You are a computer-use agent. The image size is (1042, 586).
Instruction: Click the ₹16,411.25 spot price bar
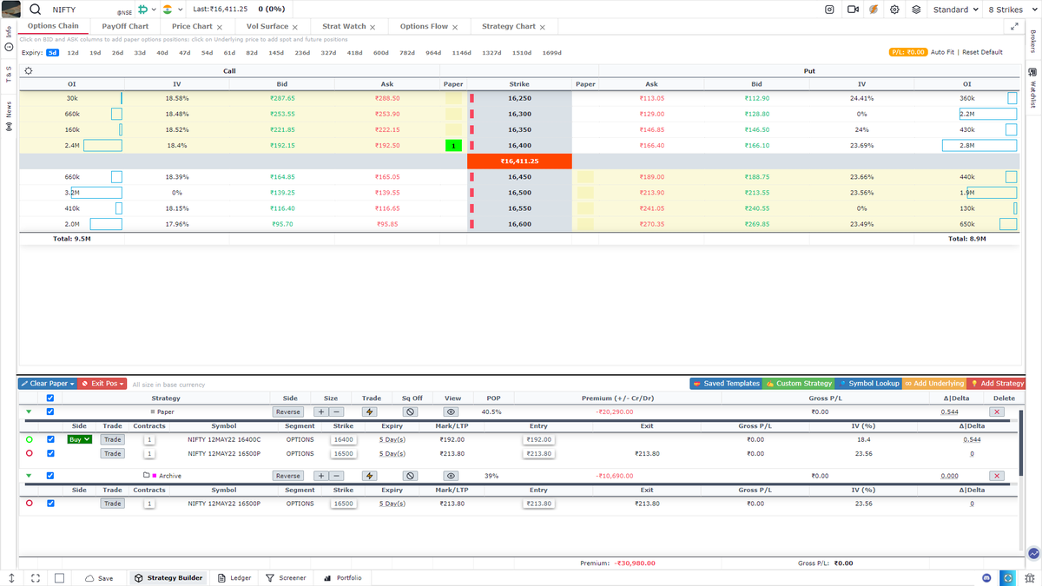click(519, 161)
